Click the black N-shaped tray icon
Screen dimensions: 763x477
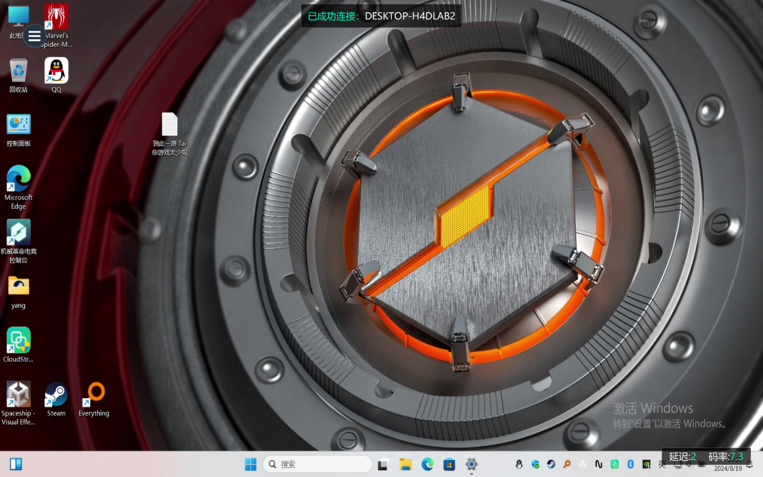(599, 464)
